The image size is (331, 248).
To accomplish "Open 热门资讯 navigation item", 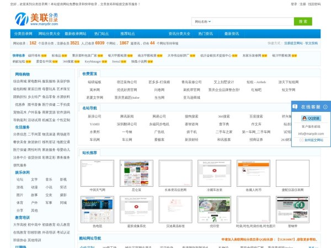I will pos(205,34).
